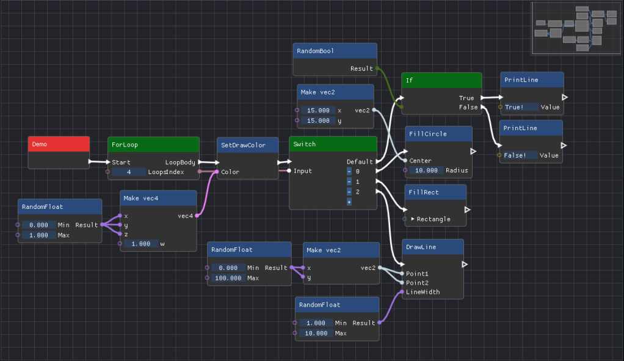Click the FillCircle output flow pin
The width and height of the screenshot is (624, 361).
(x=473, y=151)
